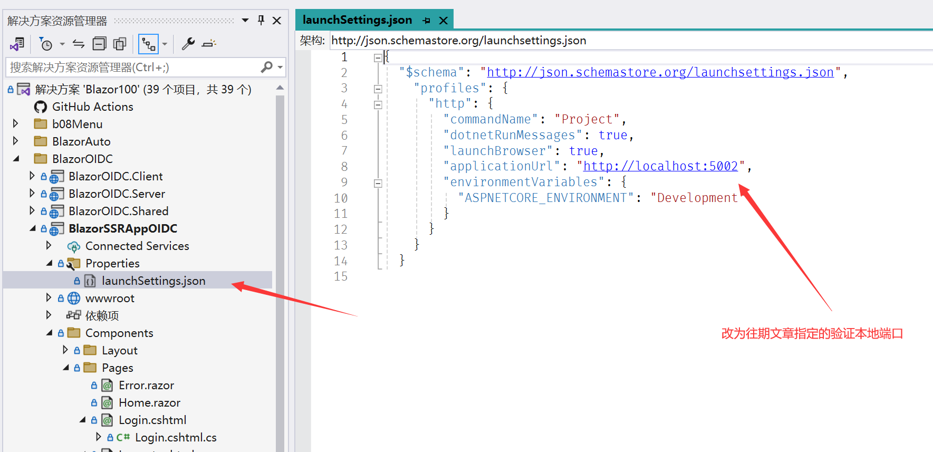Expand the Login.cshtml.cs node
Screen dimensions: 933x452
click(x=98, y=437)
